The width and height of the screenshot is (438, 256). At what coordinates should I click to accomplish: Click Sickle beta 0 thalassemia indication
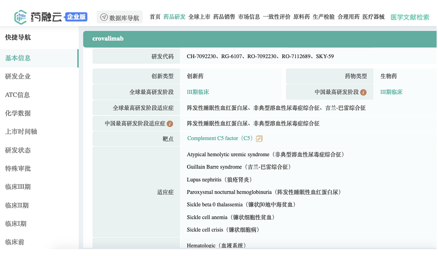242,205
